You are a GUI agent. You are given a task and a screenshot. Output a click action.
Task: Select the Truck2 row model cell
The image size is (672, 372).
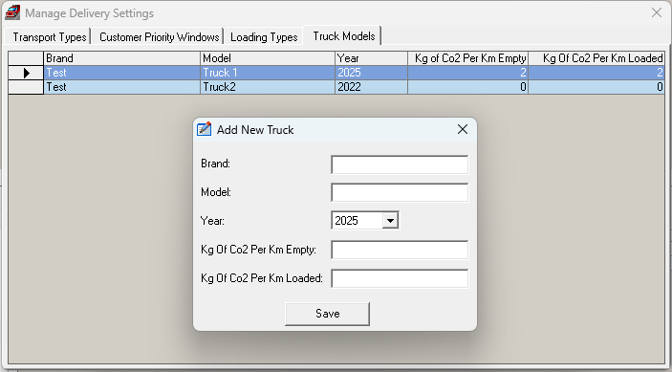268,87
